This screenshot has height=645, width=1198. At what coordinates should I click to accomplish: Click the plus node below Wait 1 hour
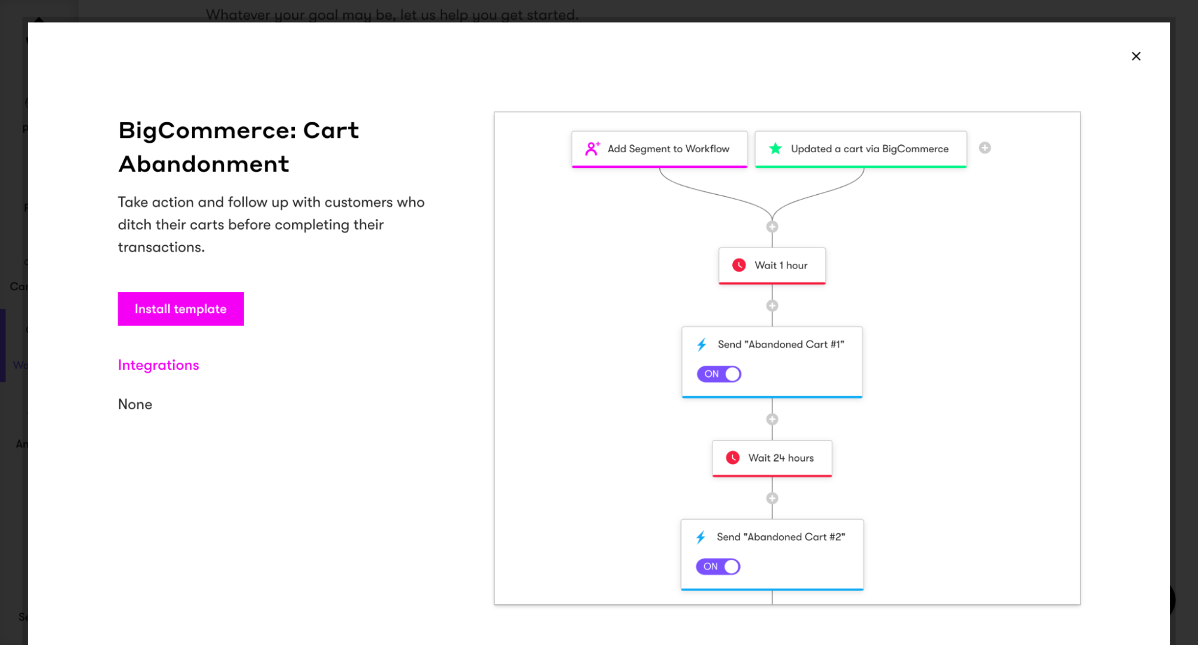772,306
